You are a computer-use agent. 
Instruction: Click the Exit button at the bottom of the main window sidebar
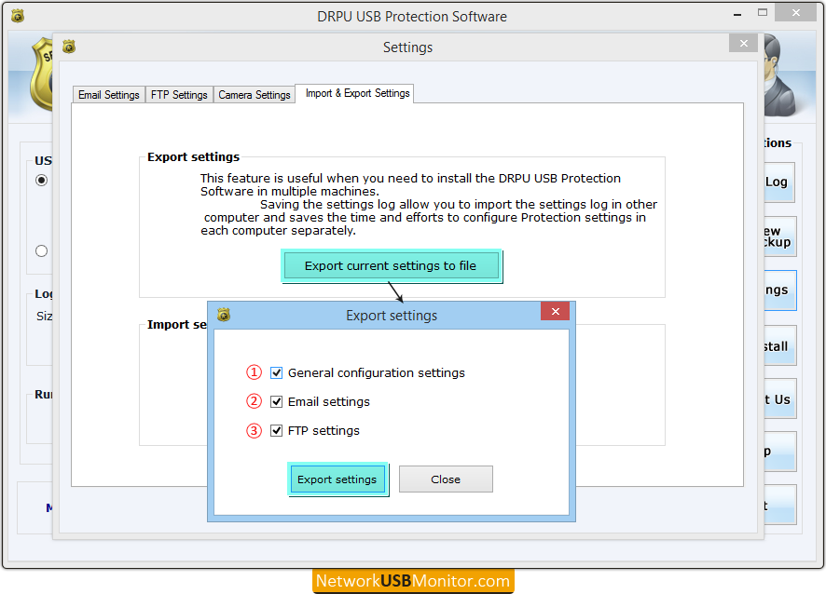click(x=779, y=505)
